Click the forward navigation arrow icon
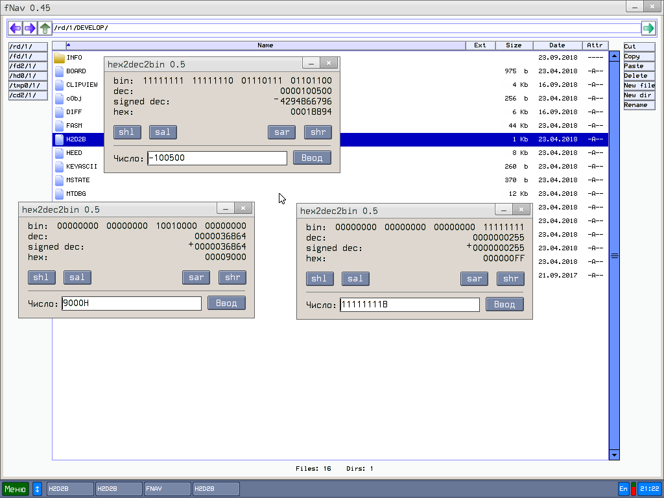This screenshot has width=664, height=498. (30, 28)
